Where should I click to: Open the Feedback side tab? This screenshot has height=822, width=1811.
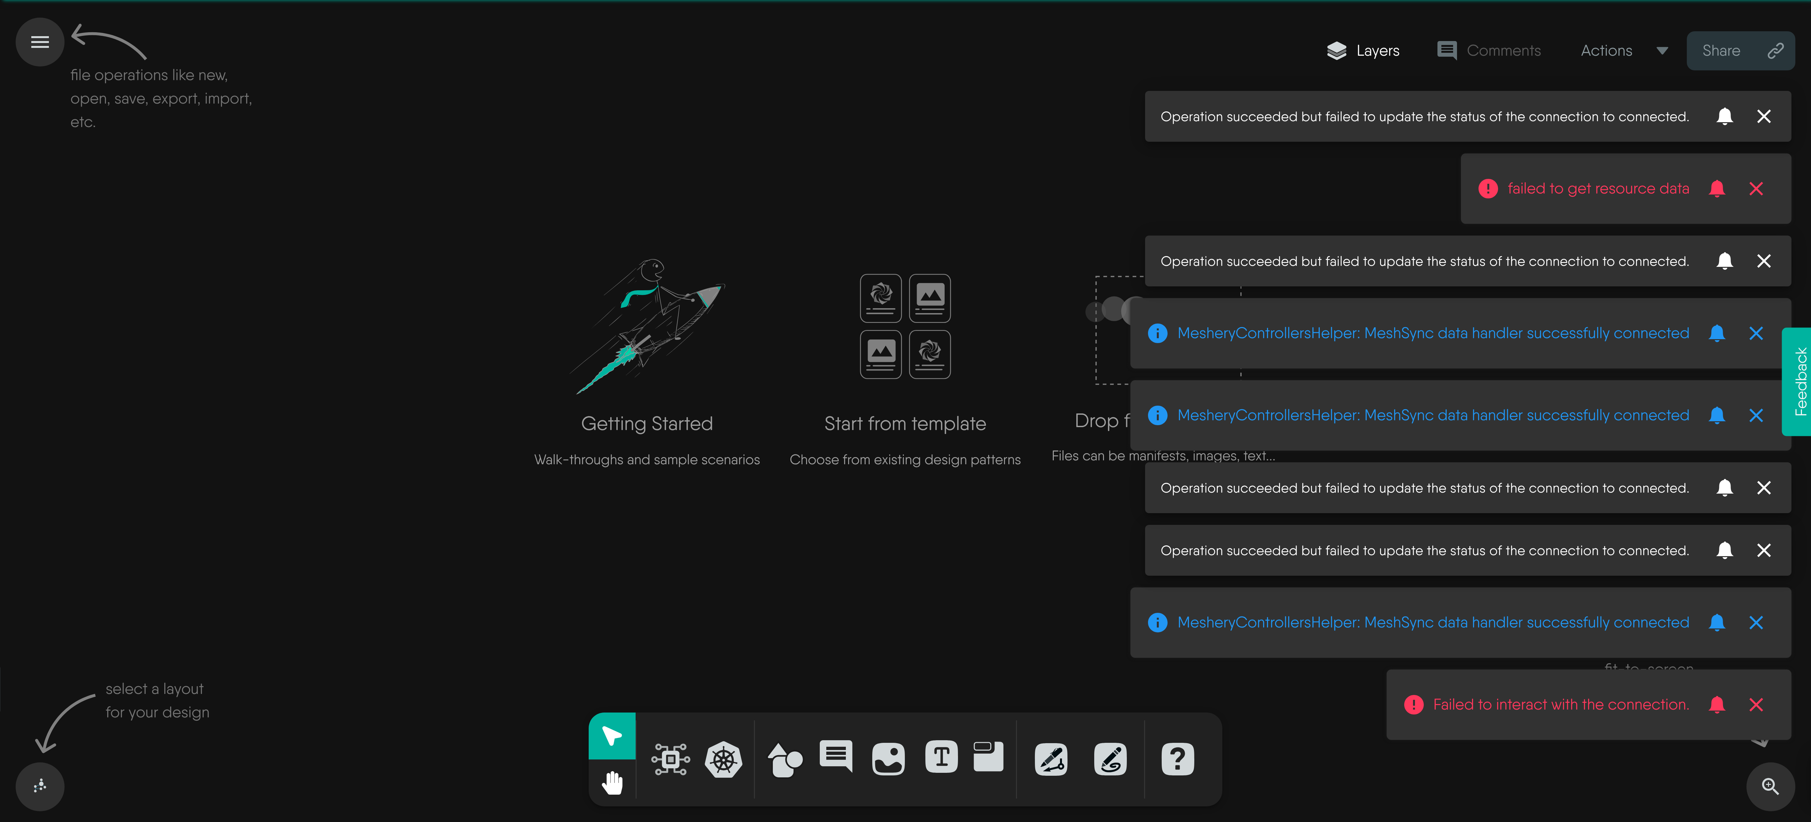(x=1799, y=382)
